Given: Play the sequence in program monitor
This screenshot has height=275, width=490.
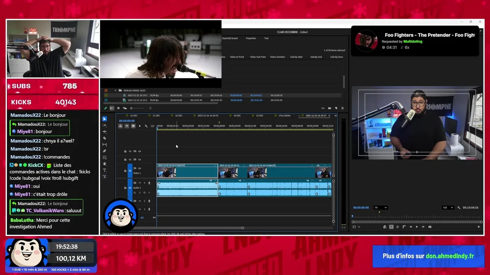Looking at the screenshot, I should 417,227.
